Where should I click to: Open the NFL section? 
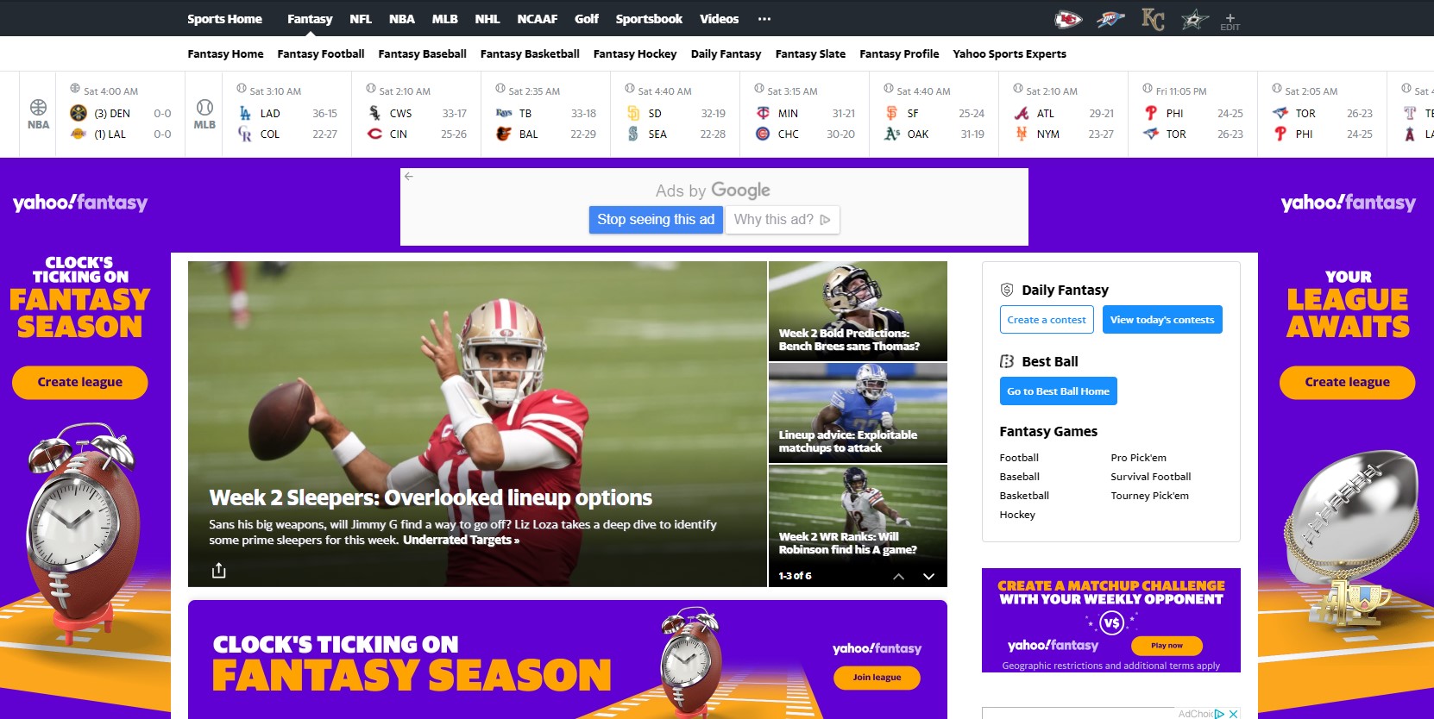(361, 18)
